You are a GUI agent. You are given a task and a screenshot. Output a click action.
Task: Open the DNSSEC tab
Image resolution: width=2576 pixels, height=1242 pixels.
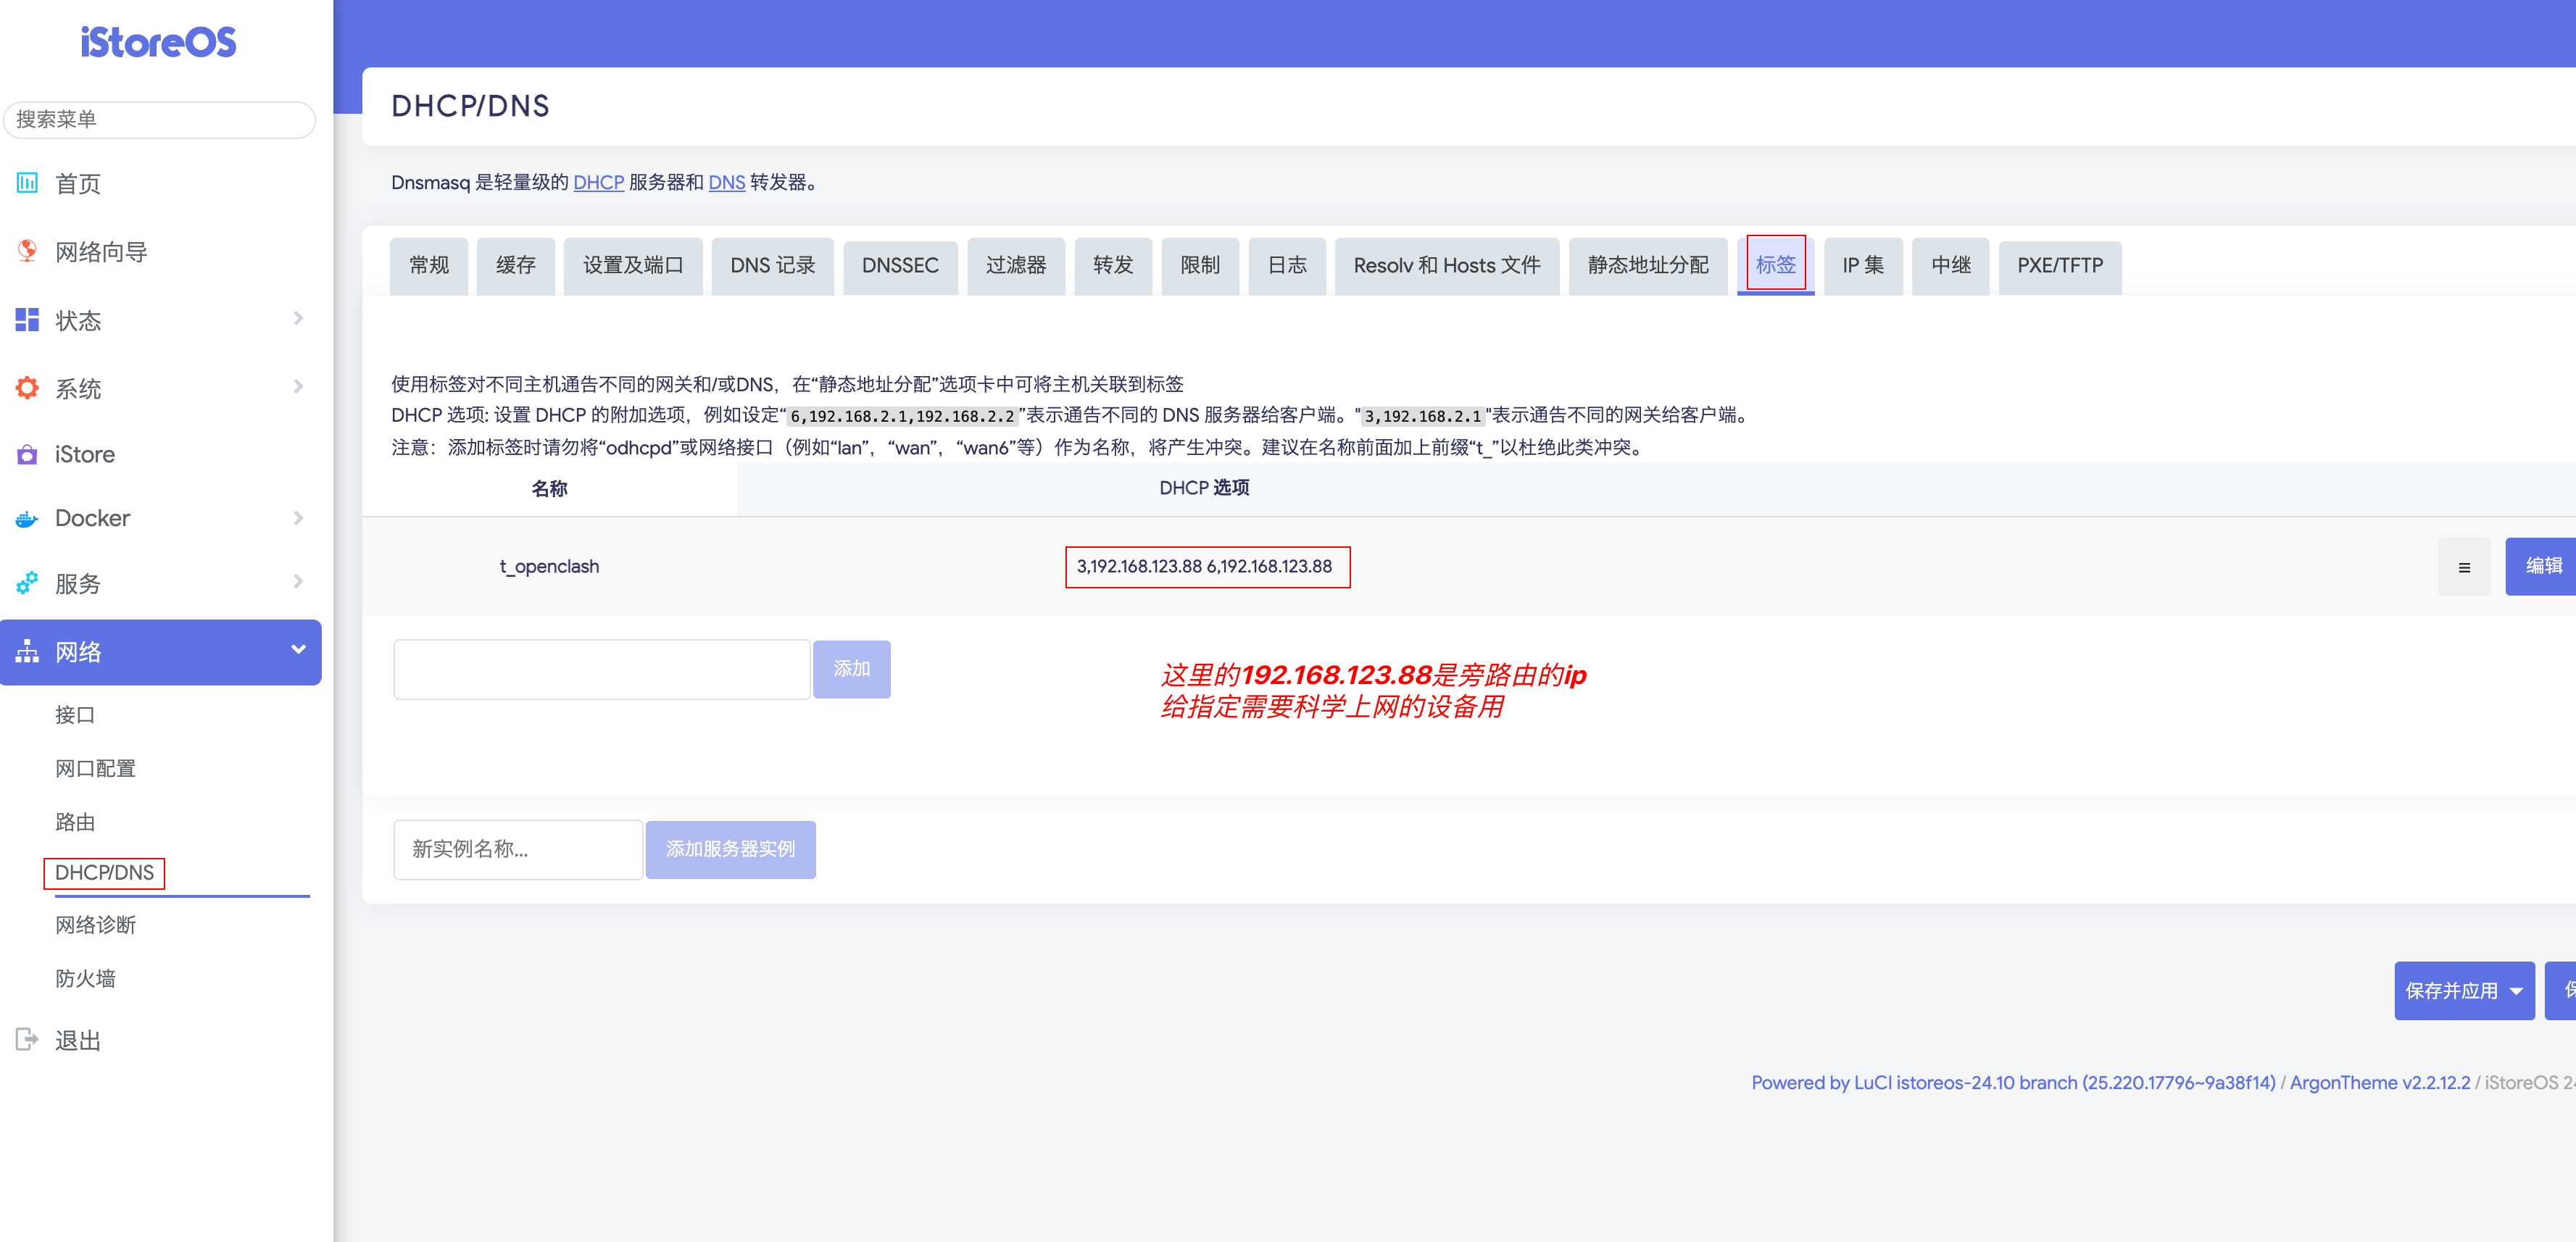pyautogui.click(x=900, y=266)
